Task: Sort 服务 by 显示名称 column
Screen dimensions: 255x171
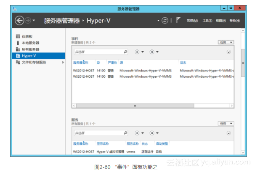Action: click(x=103, y=144)
